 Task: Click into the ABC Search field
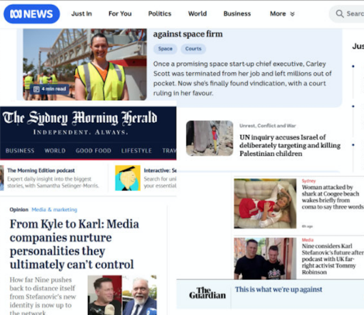(347, 14)
